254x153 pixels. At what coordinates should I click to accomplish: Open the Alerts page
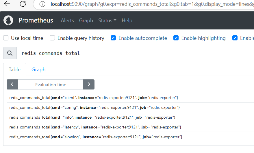[67, 20]
